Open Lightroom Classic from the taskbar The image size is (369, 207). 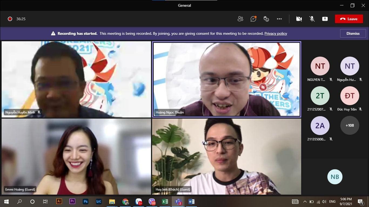point(99,201)
